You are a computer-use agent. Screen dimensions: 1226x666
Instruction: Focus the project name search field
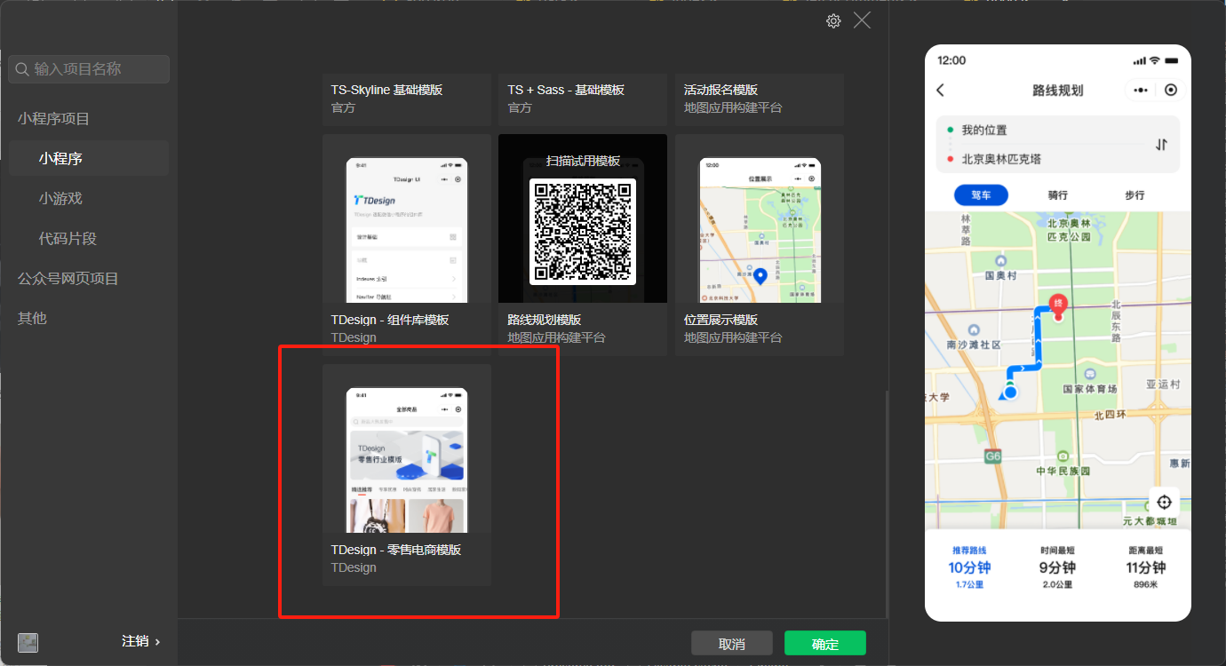pos(89,69)
